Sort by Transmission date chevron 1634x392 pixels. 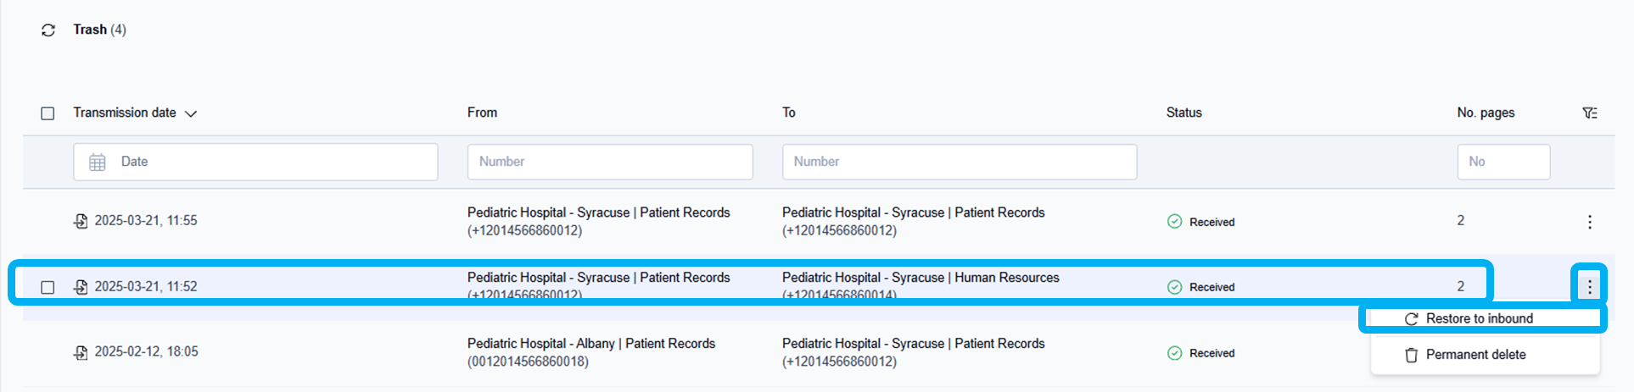coord(191,113)
